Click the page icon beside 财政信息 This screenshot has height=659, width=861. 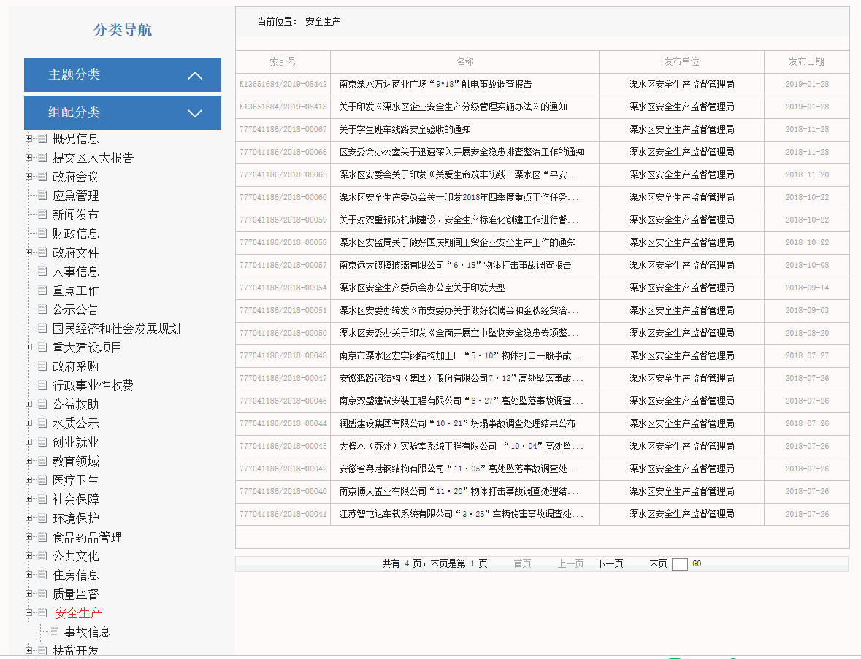[42, 234]
